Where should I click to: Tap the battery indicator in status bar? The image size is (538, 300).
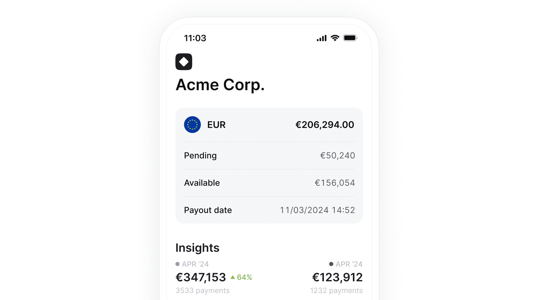tap(350, 38)
